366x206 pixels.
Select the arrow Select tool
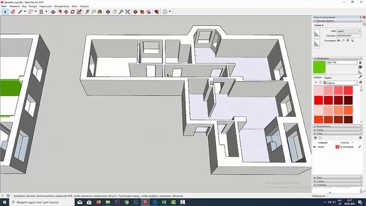pos(5,11)
